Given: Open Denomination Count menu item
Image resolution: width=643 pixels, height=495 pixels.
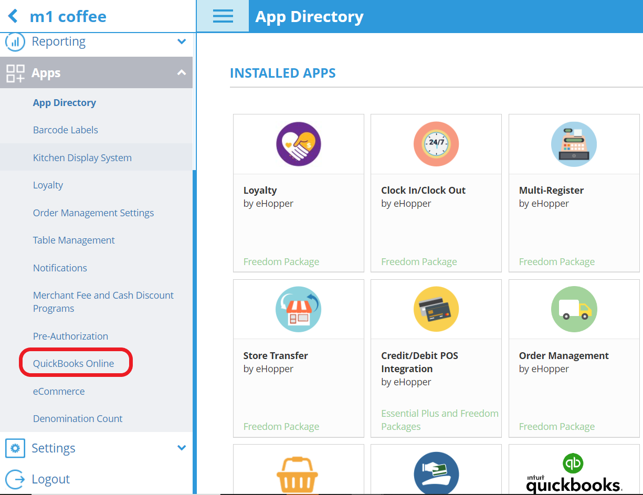Looking at the screenshot, I should [78, 419].
